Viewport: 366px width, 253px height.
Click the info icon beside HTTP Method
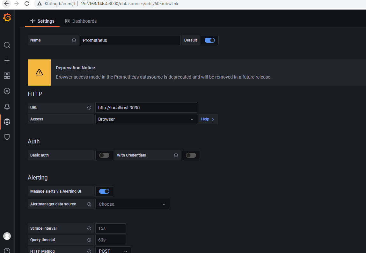[x=89, y=251]
